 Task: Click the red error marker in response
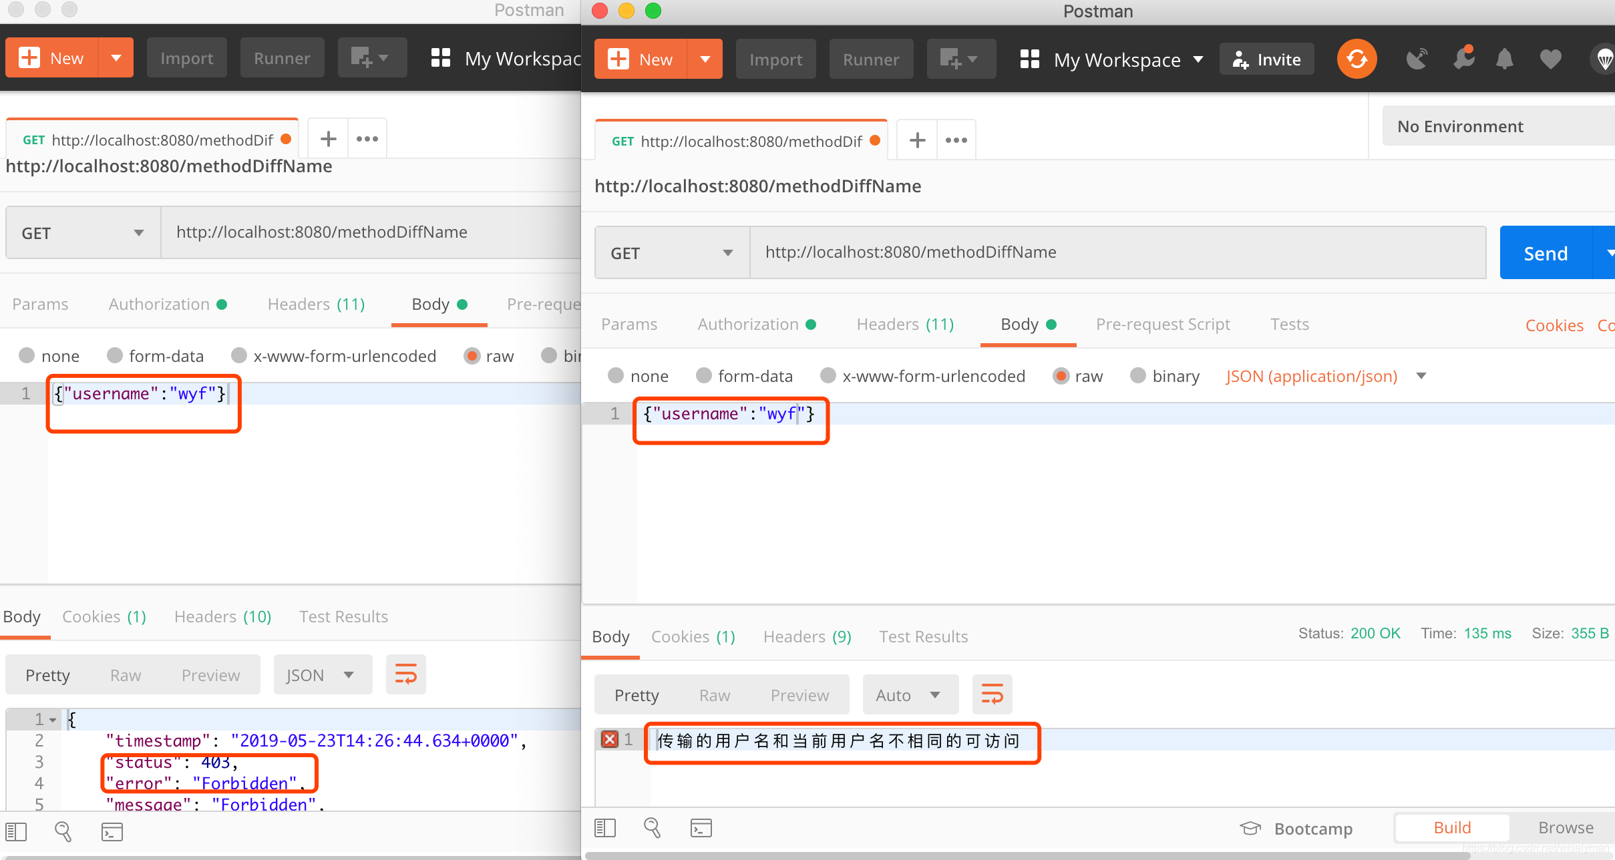[609, 739]
